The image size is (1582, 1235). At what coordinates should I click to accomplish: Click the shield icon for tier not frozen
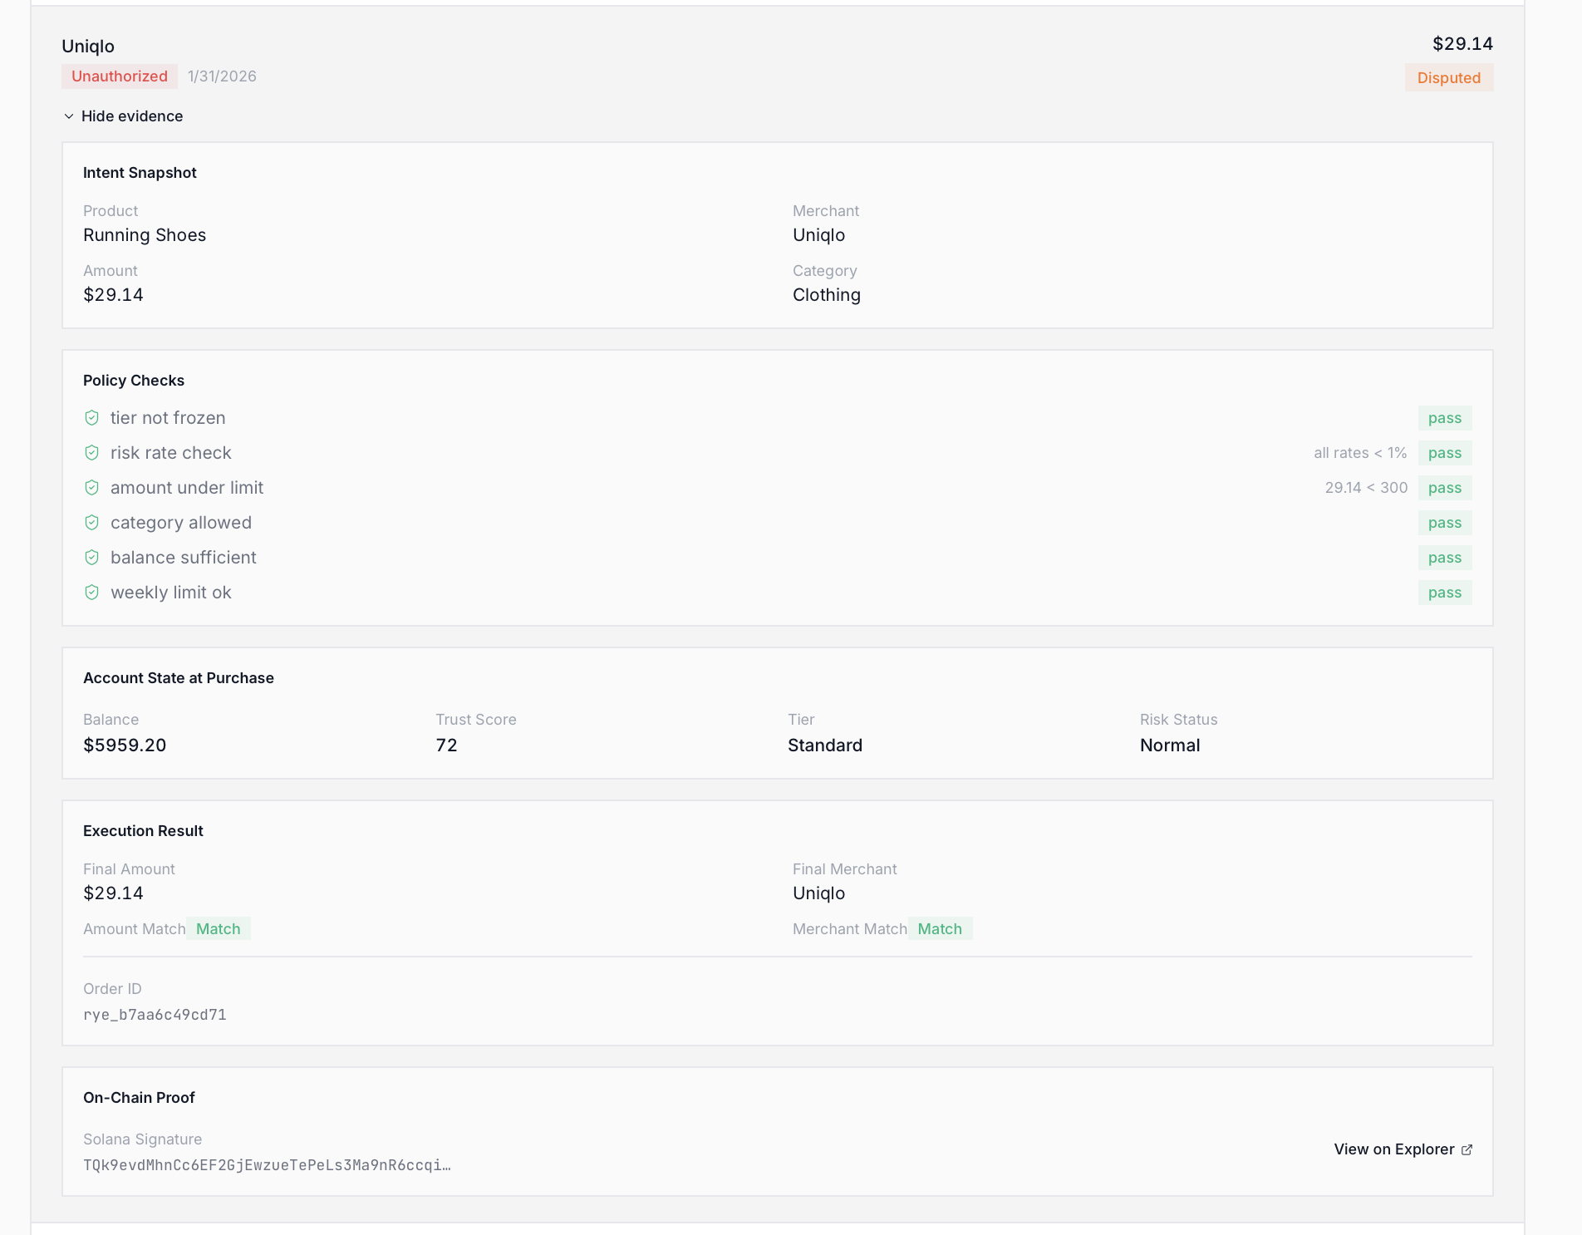[92, 418]
